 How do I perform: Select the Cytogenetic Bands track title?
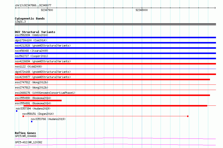pos(30,18)
